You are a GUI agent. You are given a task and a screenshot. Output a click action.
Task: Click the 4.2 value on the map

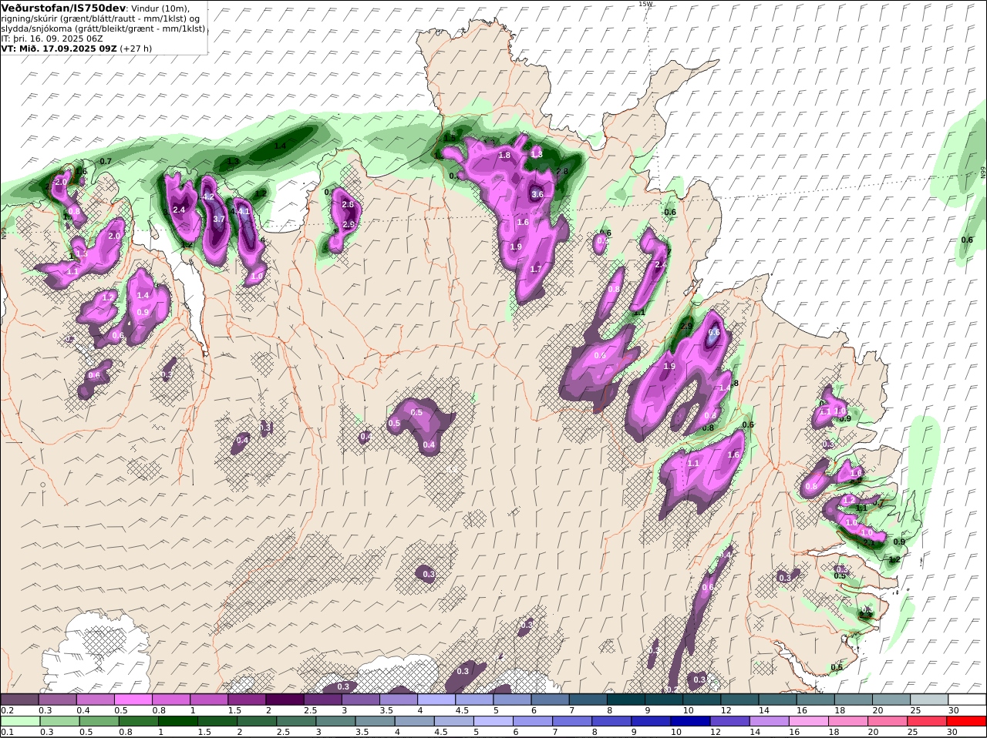click(208, 196)
